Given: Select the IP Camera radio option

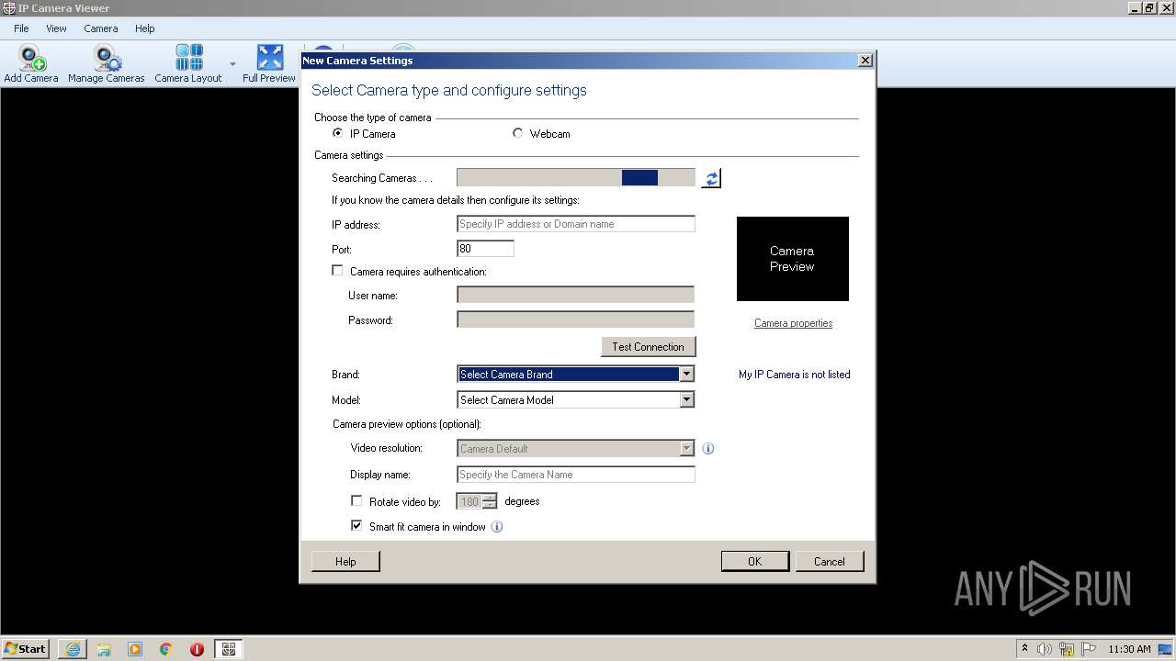Looking at the screenshot, I should 338,133.
